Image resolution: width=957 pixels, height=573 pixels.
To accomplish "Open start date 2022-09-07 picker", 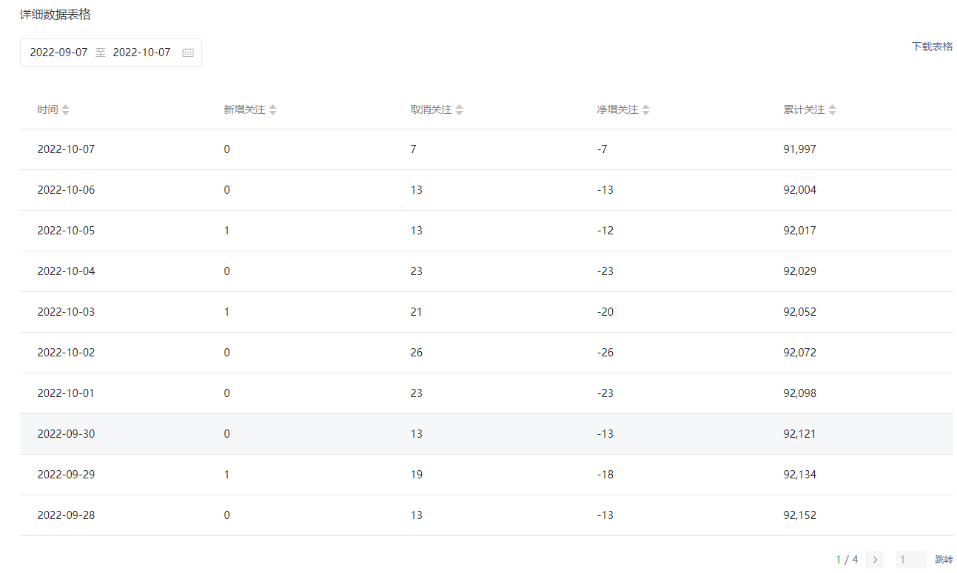I will (59, 52).
